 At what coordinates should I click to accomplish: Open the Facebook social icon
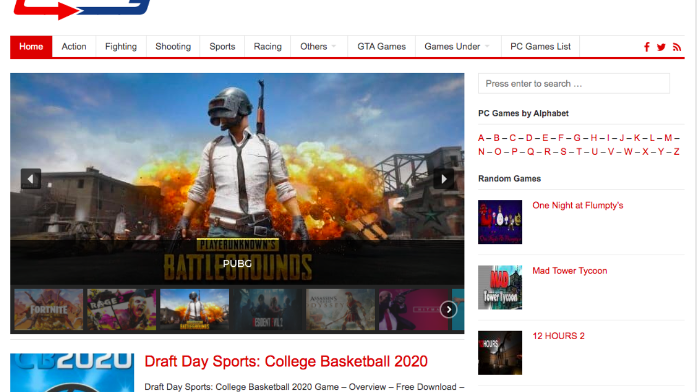tap(647, 47)
